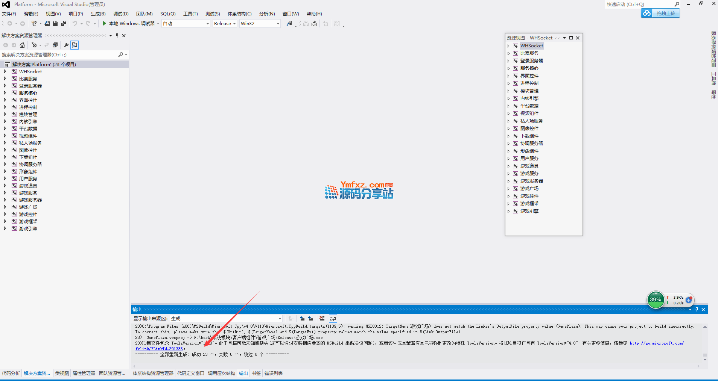
Task: Open the 生成(B) build menu
Action: 98,14
